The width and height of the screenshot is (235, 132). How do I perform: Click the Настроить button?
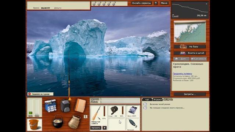tap(95, 128)
